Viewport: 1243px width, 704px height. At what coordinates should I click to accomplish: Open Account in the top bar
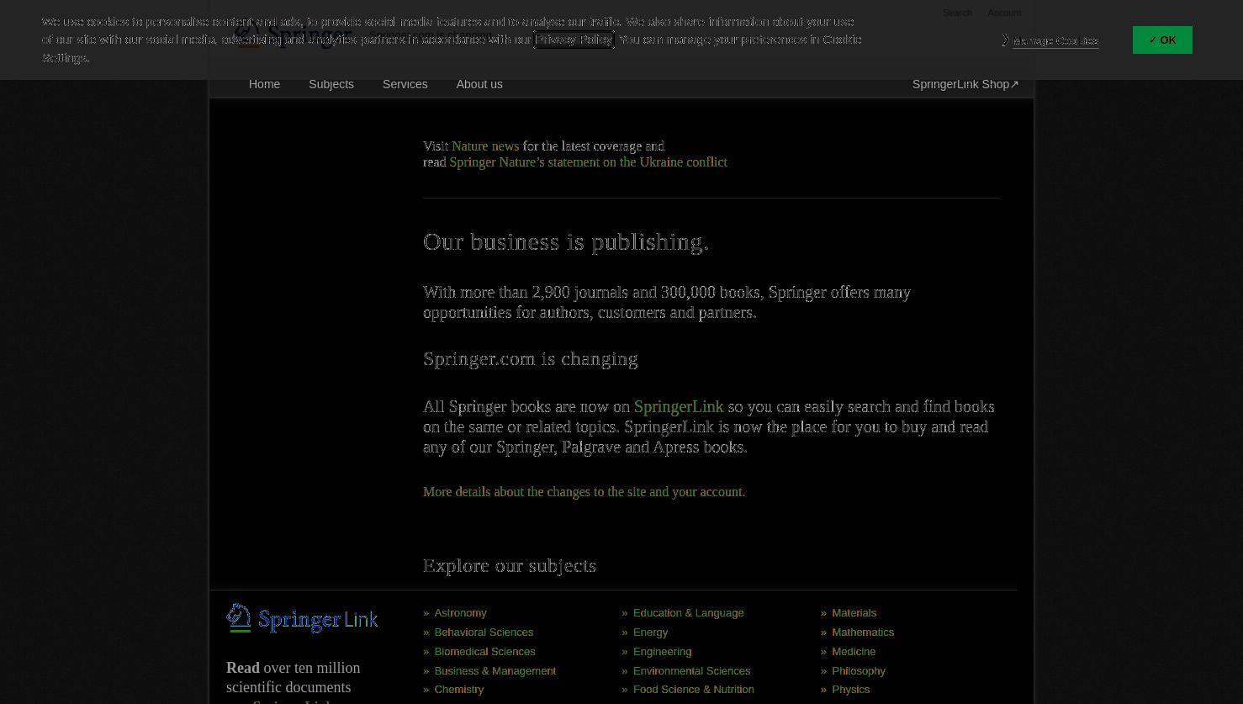1004,13
